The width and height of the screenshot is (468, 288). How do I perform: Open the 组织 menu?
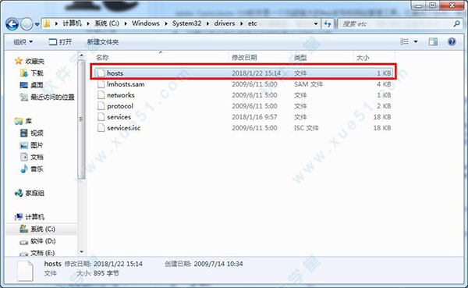coord(23,42)
